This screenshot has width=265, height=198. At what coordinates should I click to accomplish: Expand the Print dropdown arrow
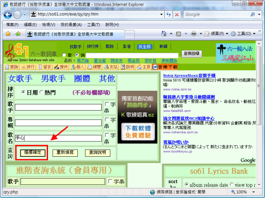click(x=201, y=34)
